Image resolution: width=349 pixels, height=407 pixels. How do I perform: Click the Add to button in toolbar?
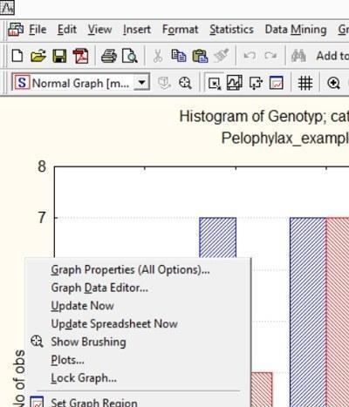tap(332, 56)
